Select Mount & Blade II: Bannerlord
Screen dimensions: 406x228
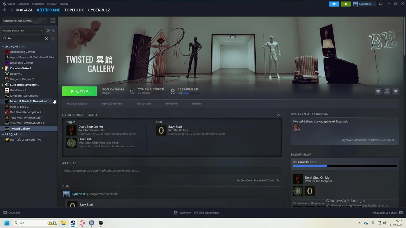click(x=29, y=101)
